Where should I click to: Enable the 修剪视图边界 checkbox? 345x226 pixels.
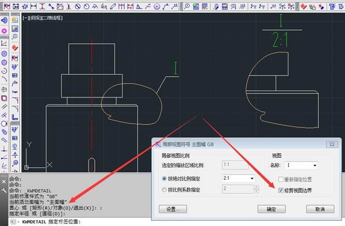tap(280, 190)
